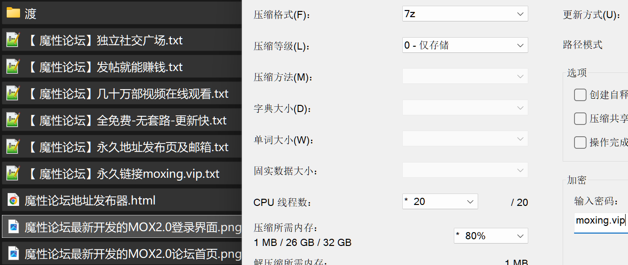Open the CPU 线程数 dropdown
The height and width of the screenshot is (265, 628).
(440, 202)
